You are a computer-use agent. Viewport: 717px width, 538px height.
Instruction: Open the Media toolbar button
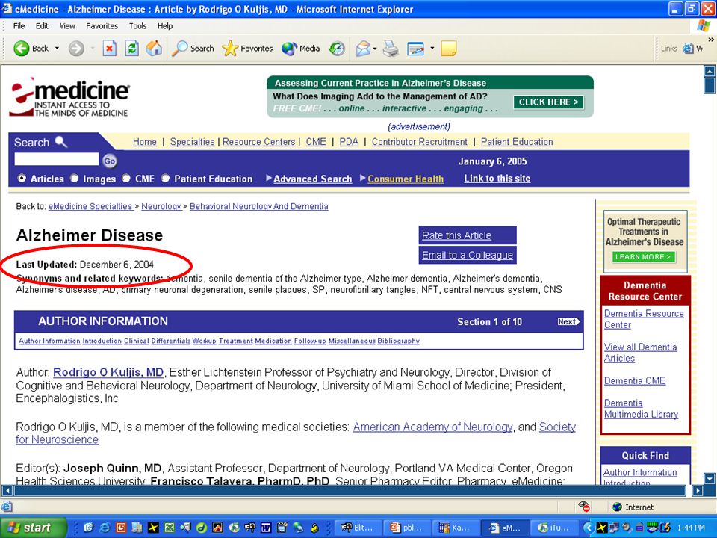pos(300,48)
